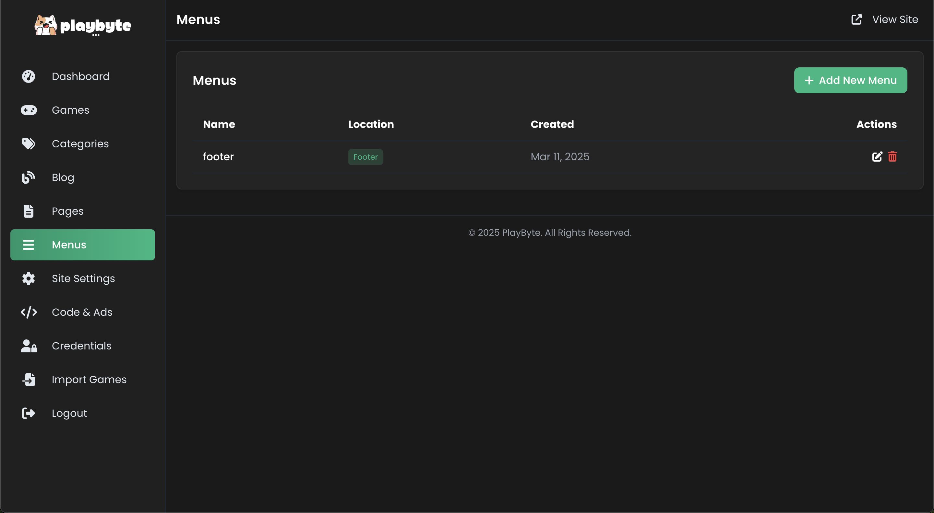Delete the footer menu via trash icon
934x513 pixels.
[892, 157]
